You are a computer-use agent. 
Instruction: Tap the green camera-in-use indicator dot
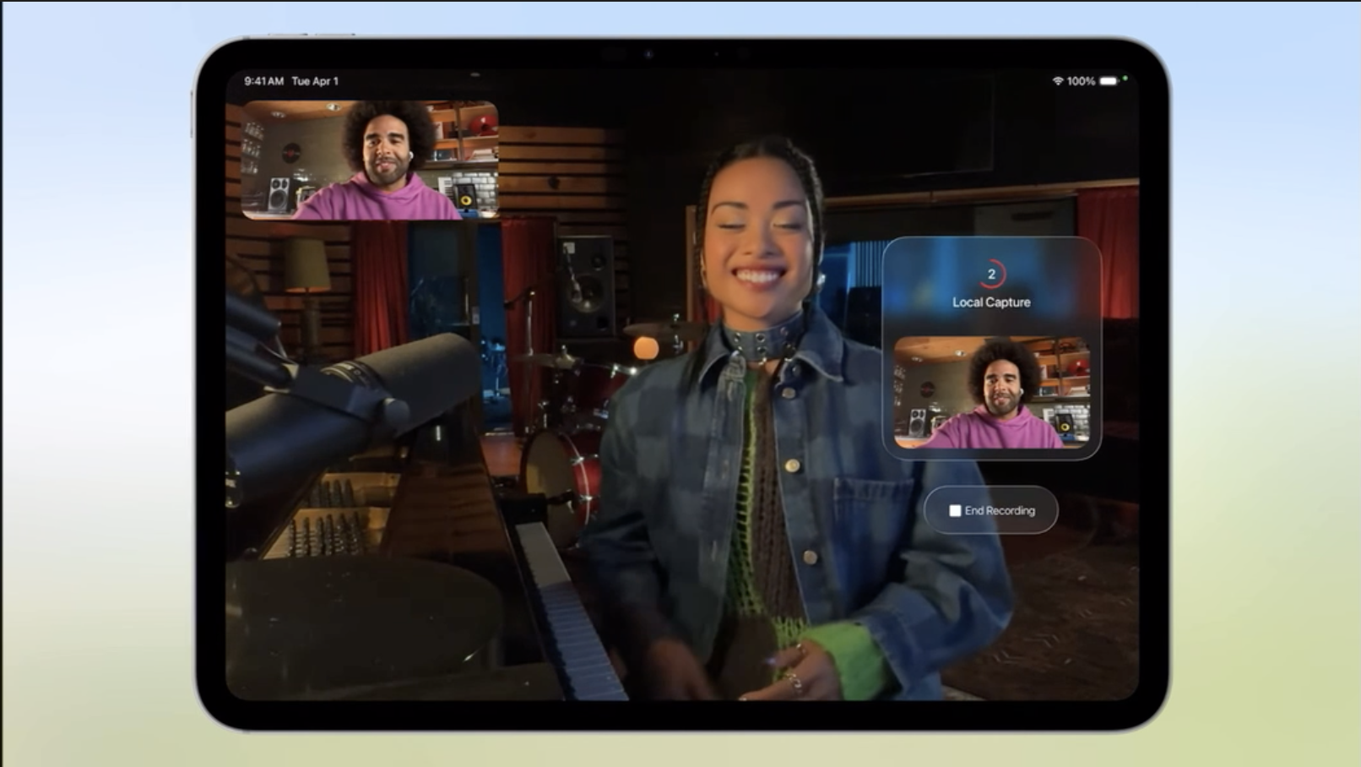point(1125,79)
